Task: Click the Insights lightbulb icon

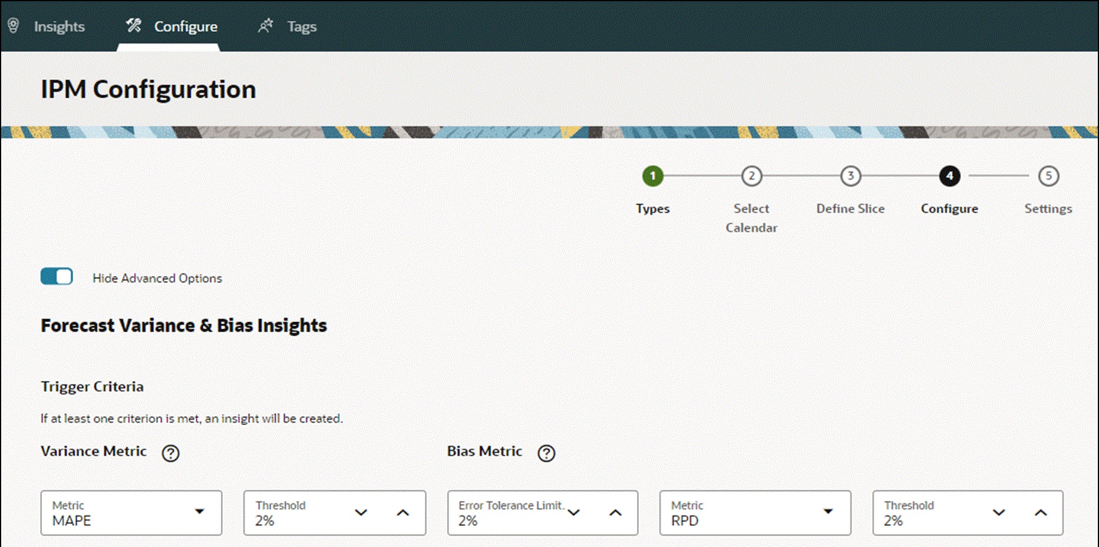Action: tap(14, 26)
